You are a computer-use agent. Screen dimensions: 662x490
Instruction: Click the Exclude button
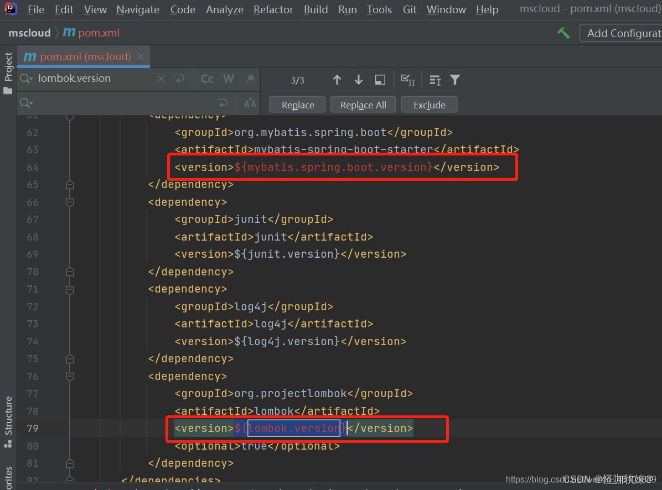tap(429, 105)
